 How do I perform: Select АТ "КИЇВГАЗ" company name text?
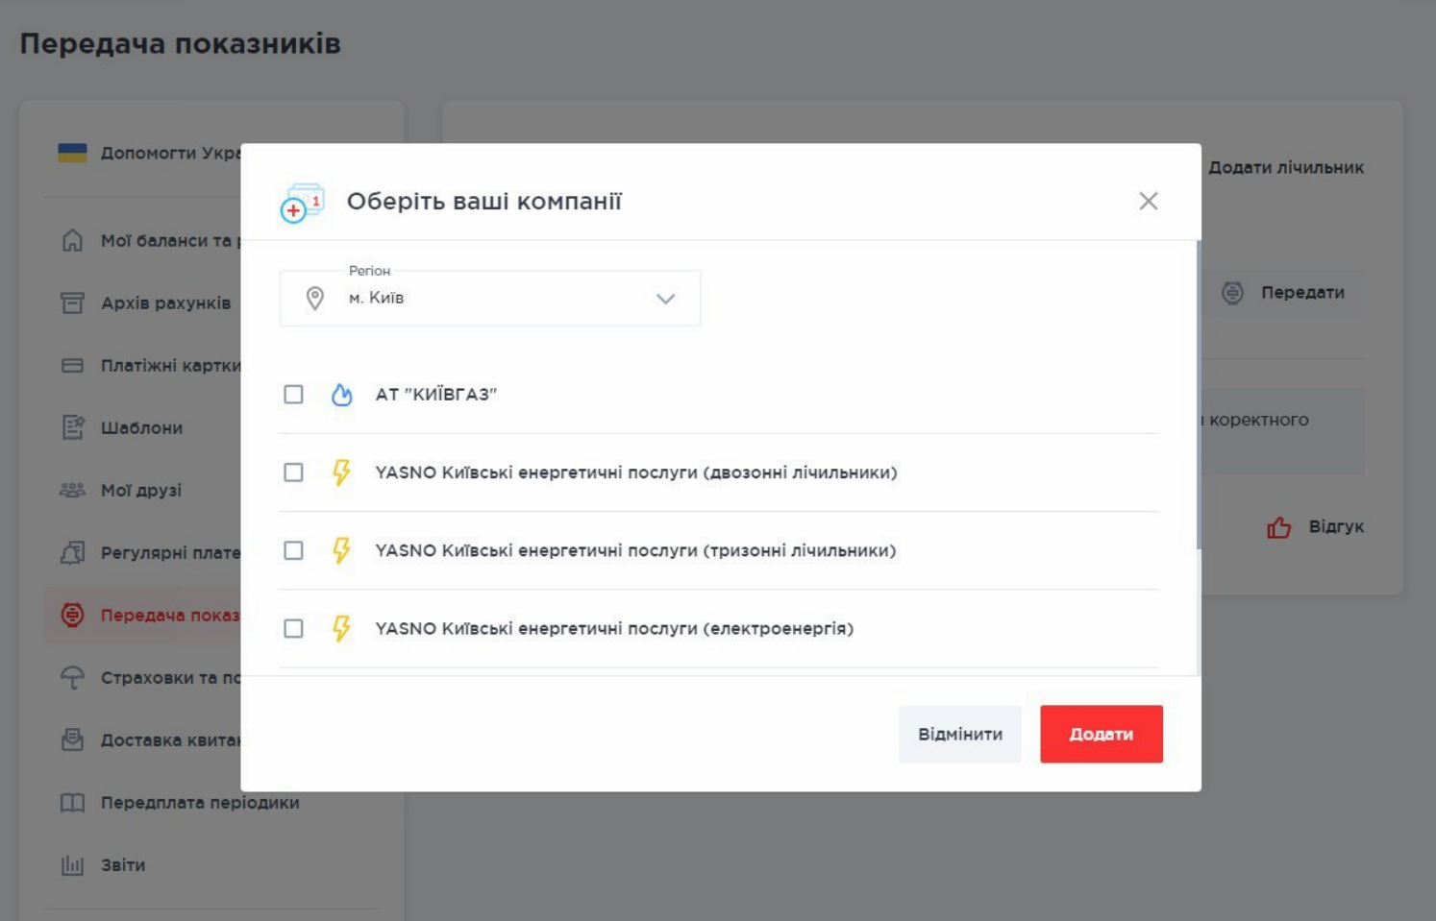[435, 395]
